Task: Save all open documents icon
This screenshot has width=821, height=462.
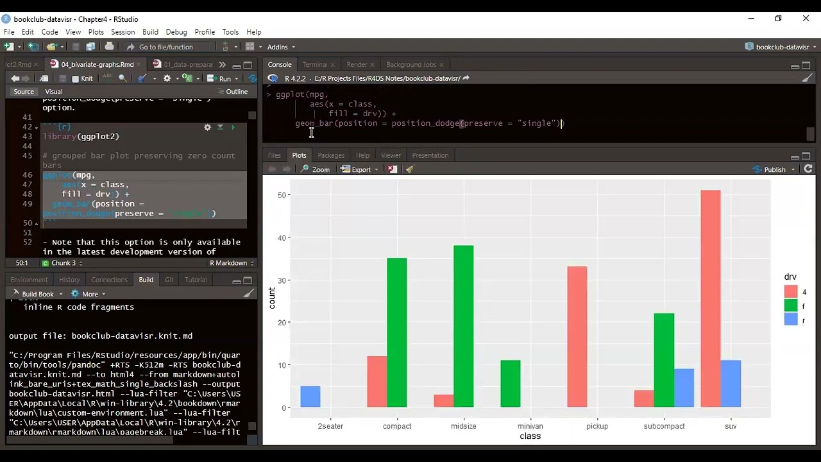Action: pos(90,47)
